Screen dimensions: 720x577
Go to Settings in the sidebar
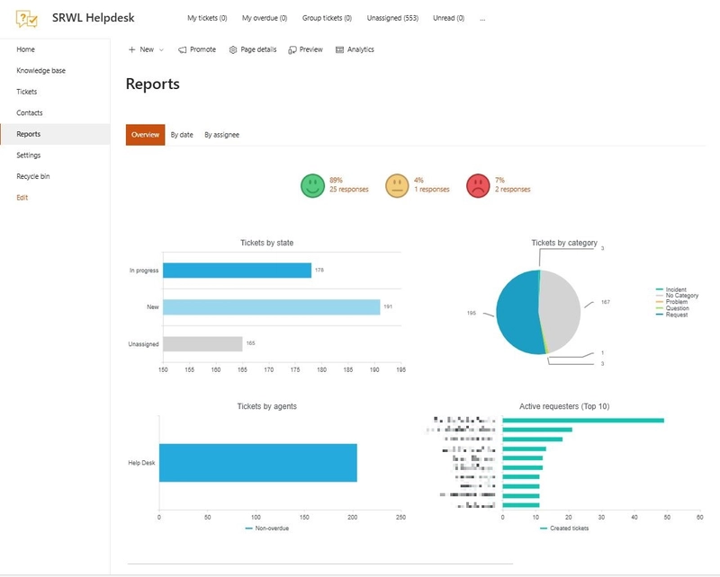[x=29, y=155]
